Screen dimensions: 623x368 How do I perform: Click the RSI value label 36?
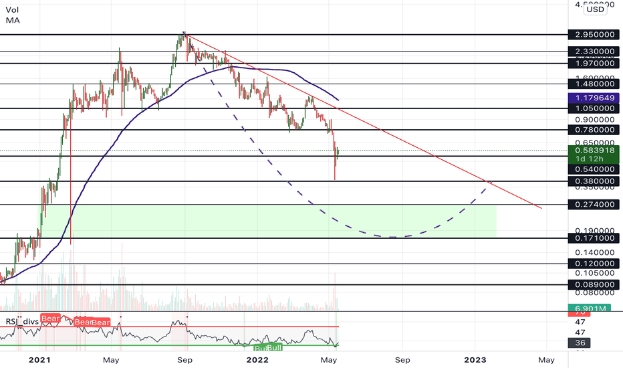[x=580, y=343]
